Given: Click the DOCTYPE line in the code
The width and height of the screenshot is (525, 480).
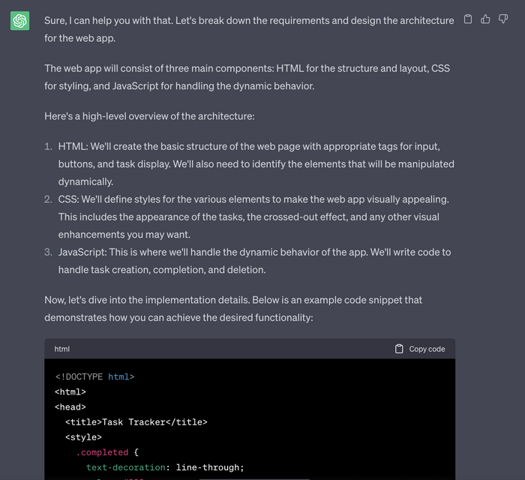Looking at the screenshot, I should [94, 376].
